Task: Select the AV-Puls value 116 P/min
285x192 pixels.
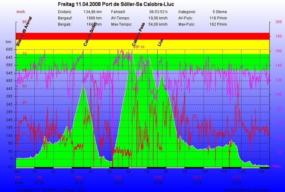Action: point(218,18)
